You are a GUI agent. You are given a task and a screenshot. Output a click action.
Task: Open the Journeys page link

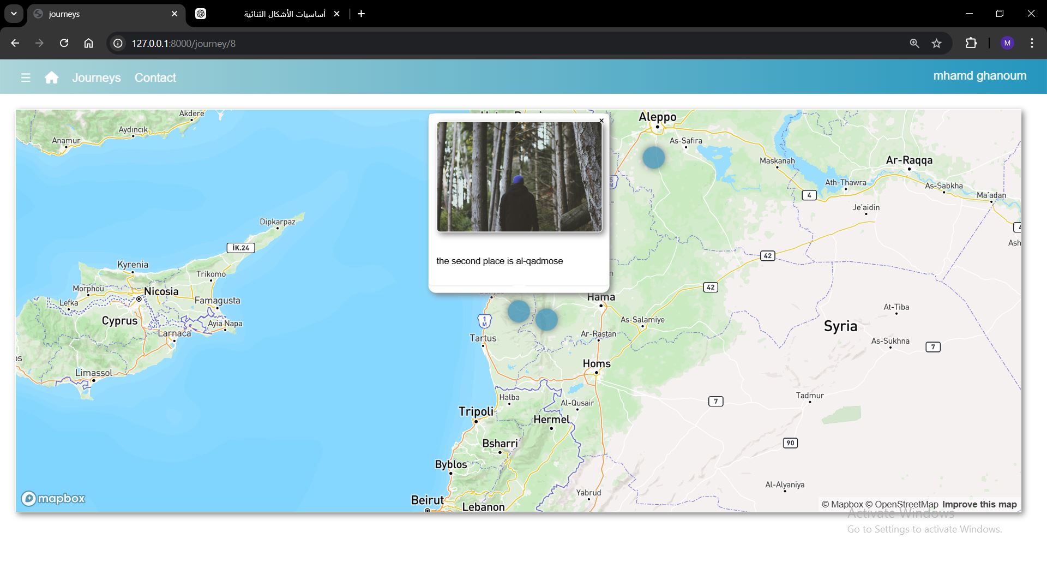tap(97, 77)
